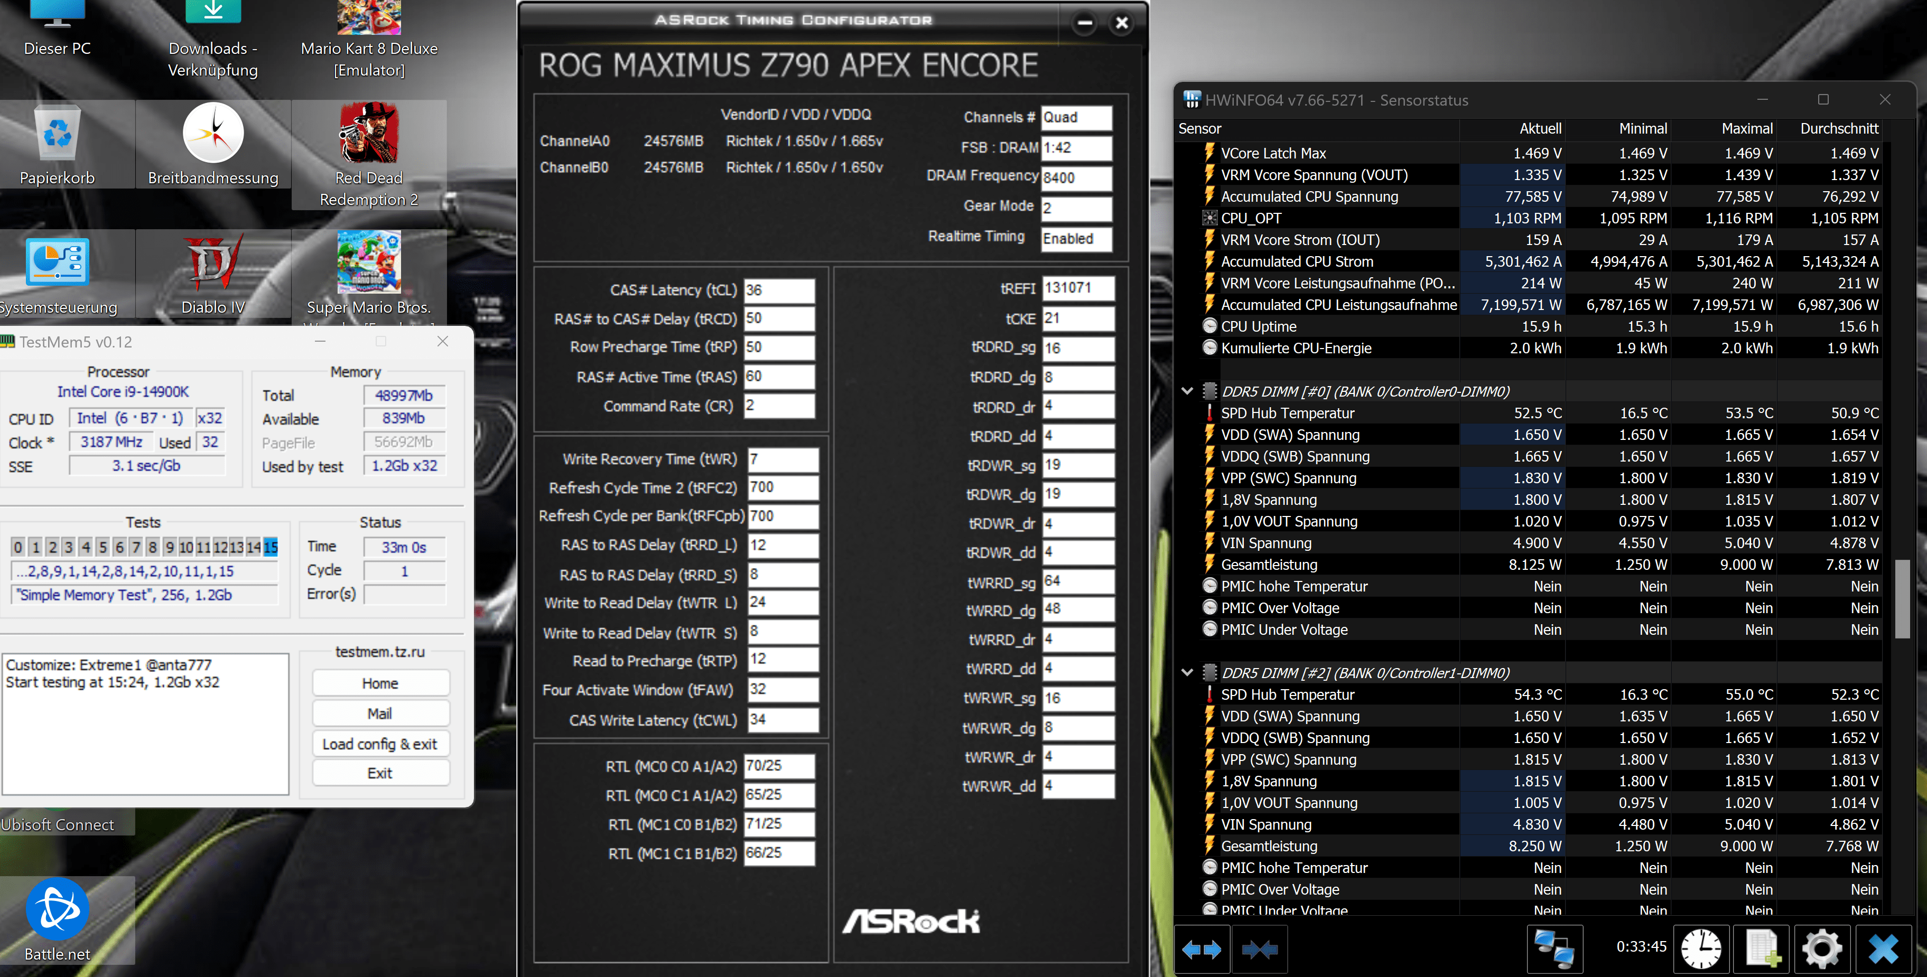1927x977 pixels.
Task: Click the TestMem5 window title icon
Action: pyautogui.click(x=7, y=342)
